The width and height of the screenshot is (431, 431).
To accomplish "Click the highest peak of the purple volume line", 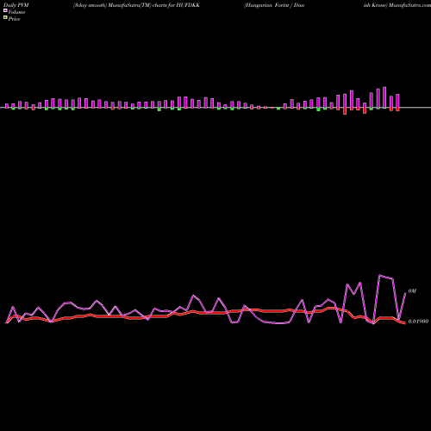I will (379, 275).
